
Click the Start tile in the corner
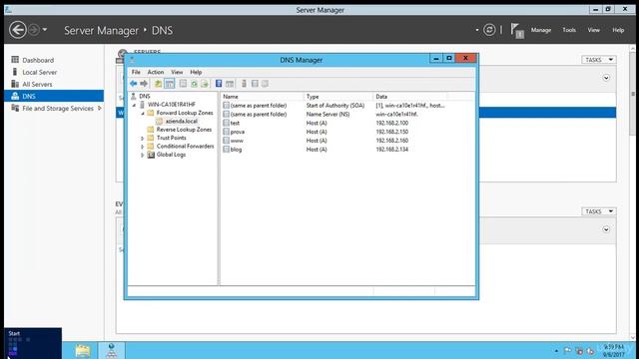coord(33,343)
